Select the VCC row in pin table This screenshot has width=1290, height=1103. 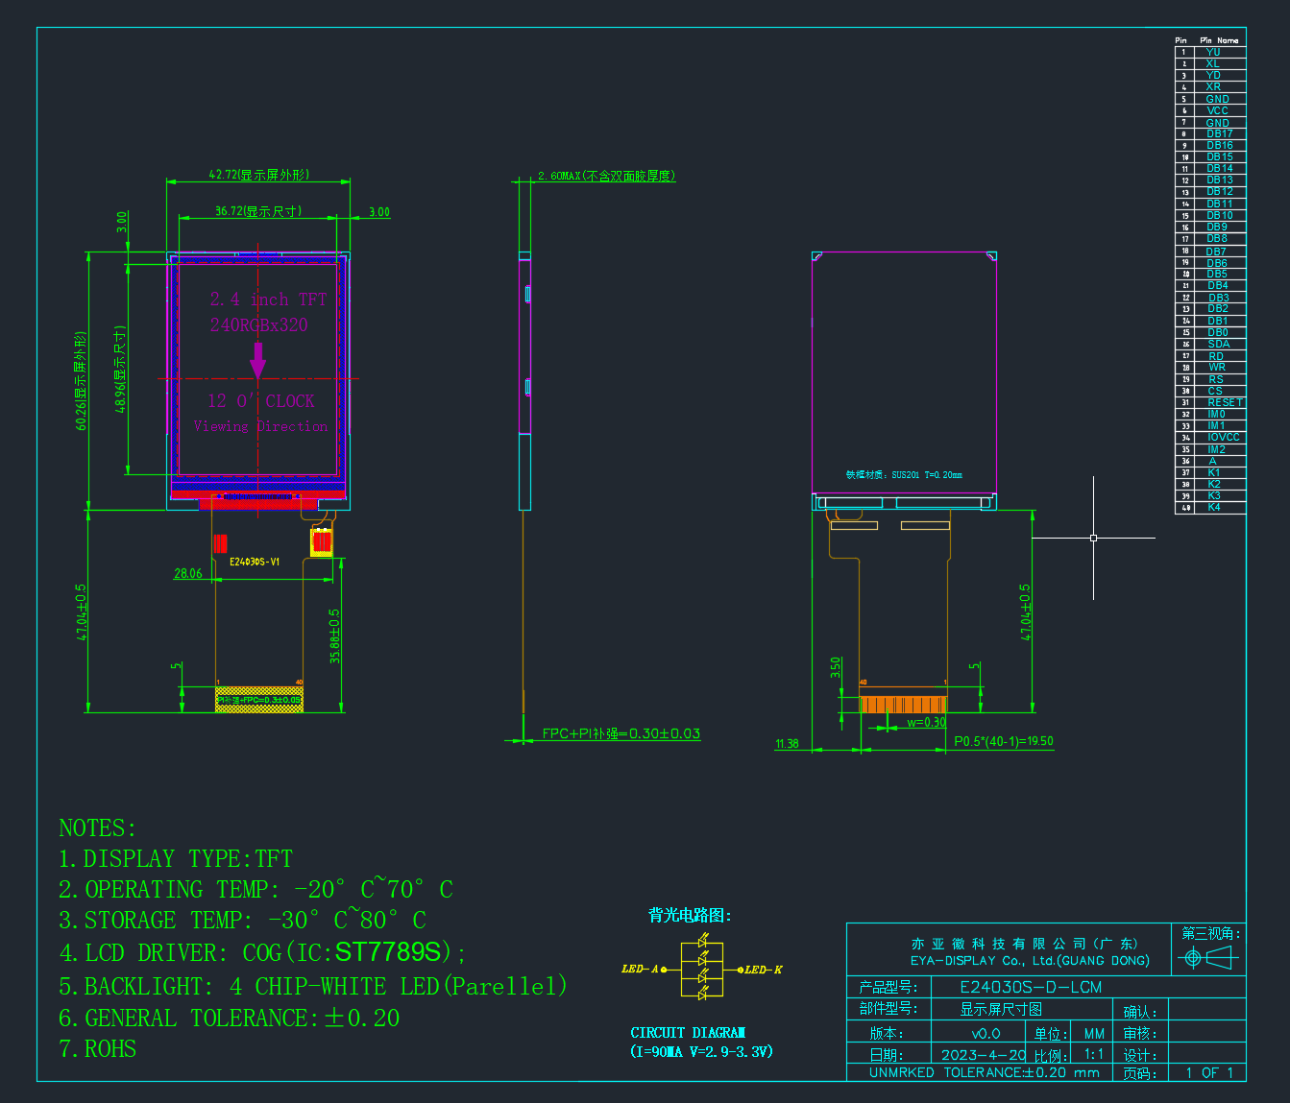point(1210,110)
